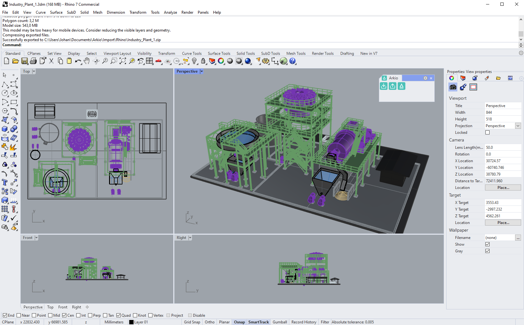
Task: Toggle the wallpaper Gray checkbox
Action: tap(488, 251)
